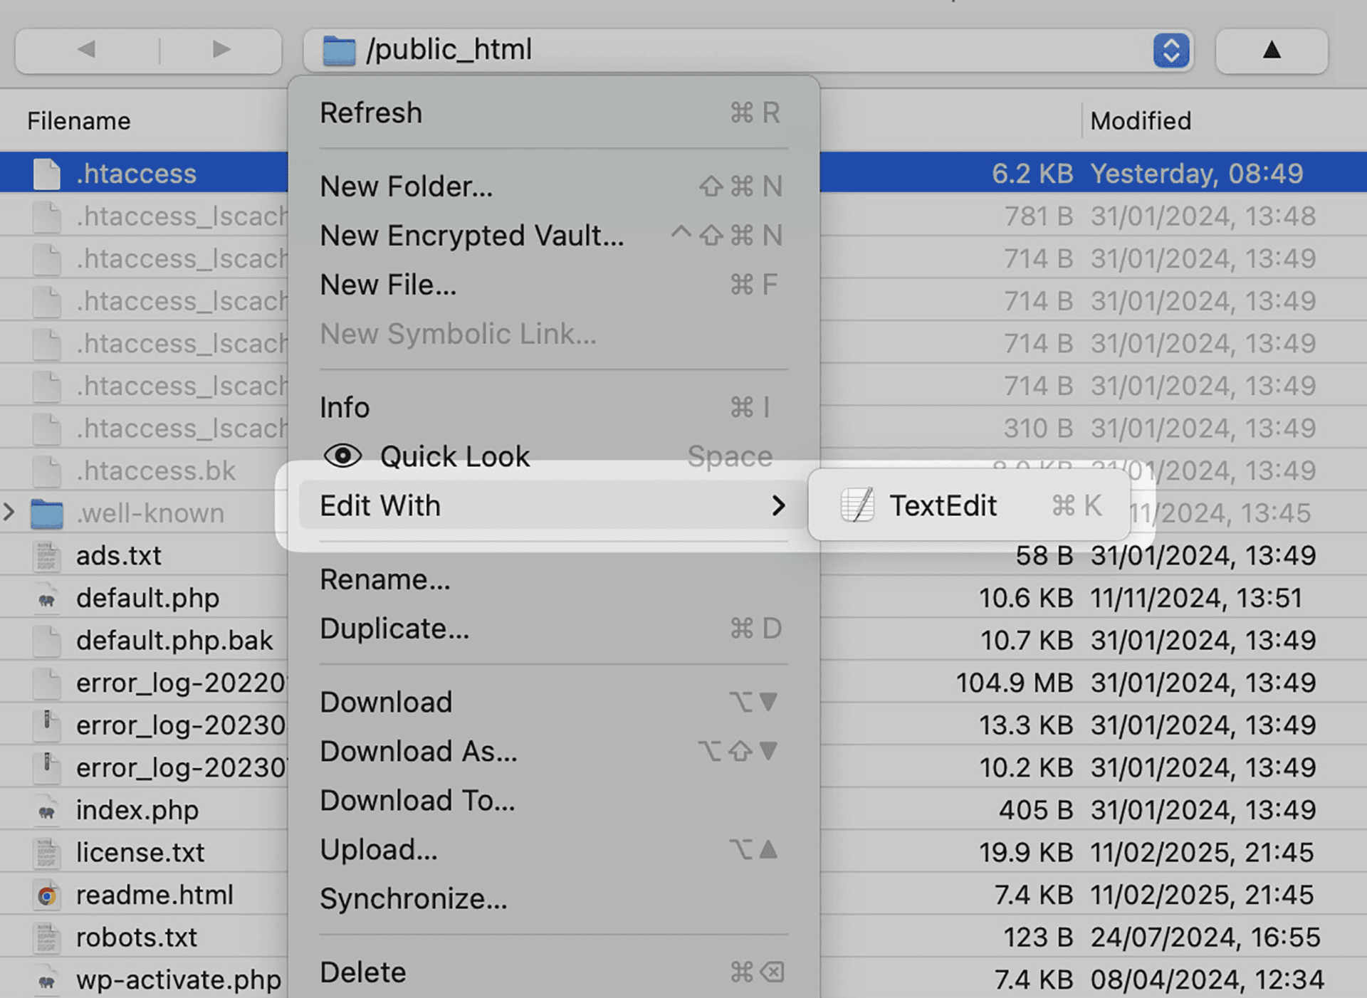The height and width of the screenshot is (998, 1367).
Task: Open the Edit With submenu arrow
Action: tap(779, 505)
